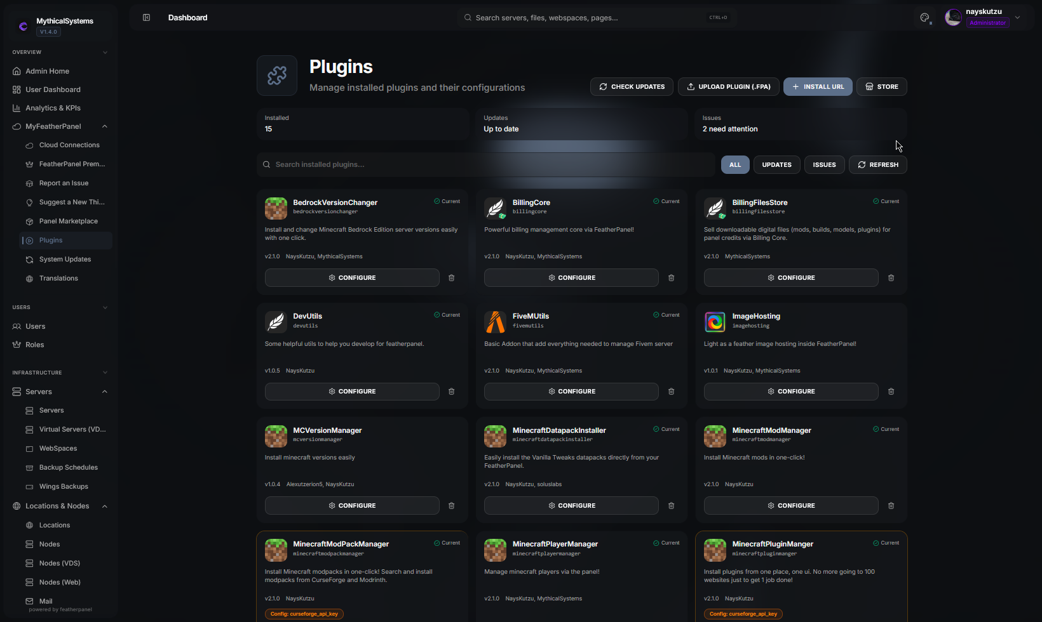Viewport: 1042px width, 622px height.
Task: Delete FiveMUtils with its trash icon
Action: pyautogui.click(x=671, y=392)
